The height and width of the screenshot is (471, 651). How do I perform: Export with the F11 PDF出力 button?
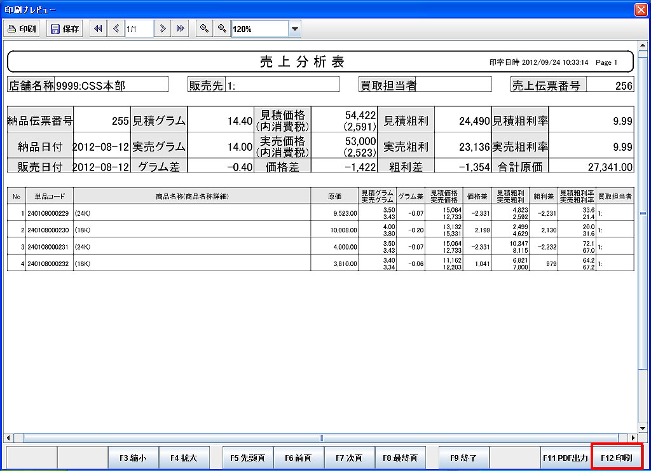point(565,458)
